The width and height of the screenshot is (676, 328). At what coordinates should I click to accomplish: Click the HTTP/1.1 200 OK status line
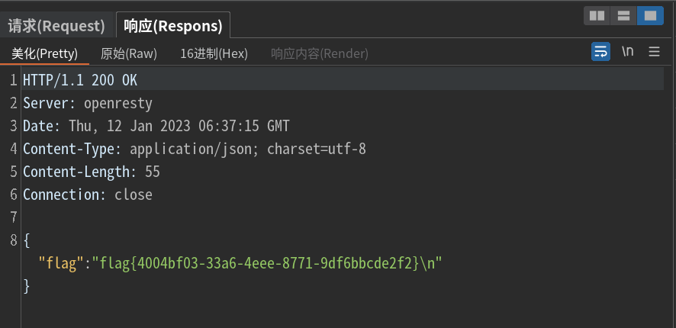point(80,80)
